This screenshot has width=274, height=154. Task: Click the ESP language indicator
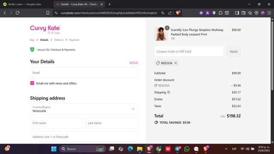click(x=234, y=149)
